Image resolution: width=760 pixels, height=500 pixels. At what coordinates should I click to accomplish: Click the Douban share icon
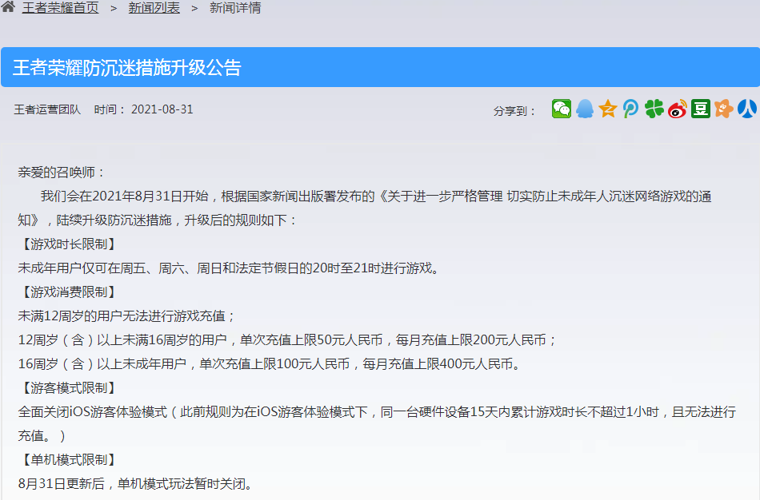pyautogui.click(x=700, y=108)
